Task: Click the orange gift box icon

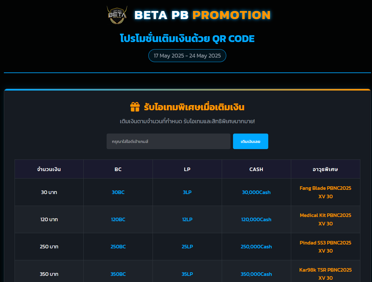Action: coord(135,107)
